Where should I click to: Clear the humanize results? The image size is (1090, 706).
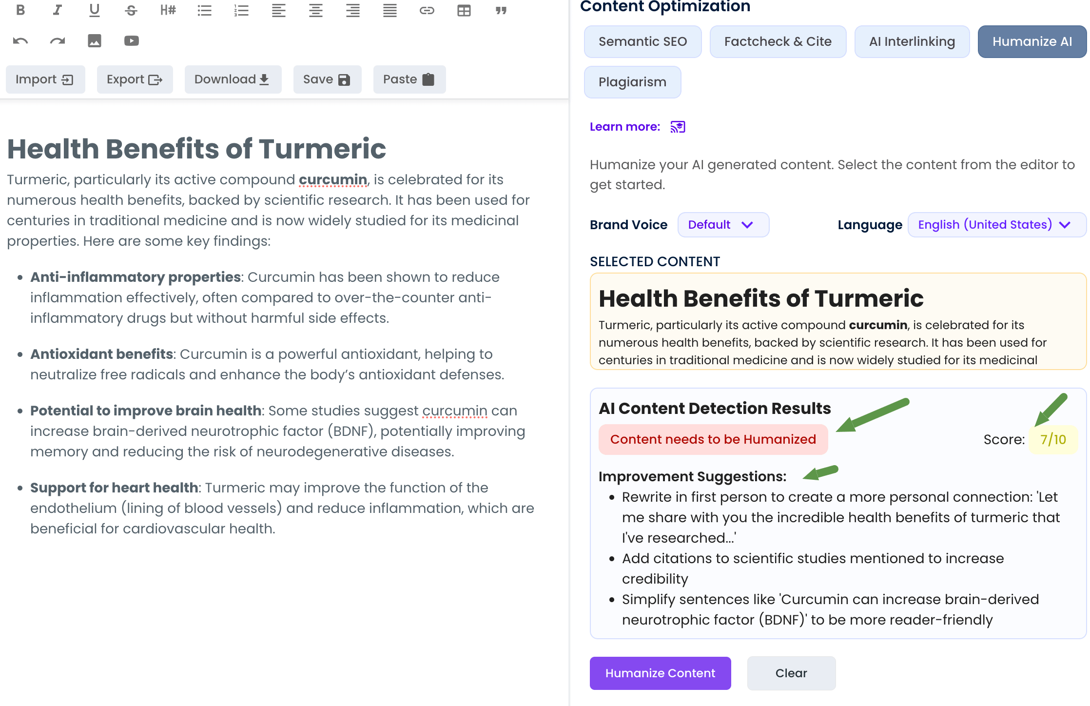coord(792,673)
